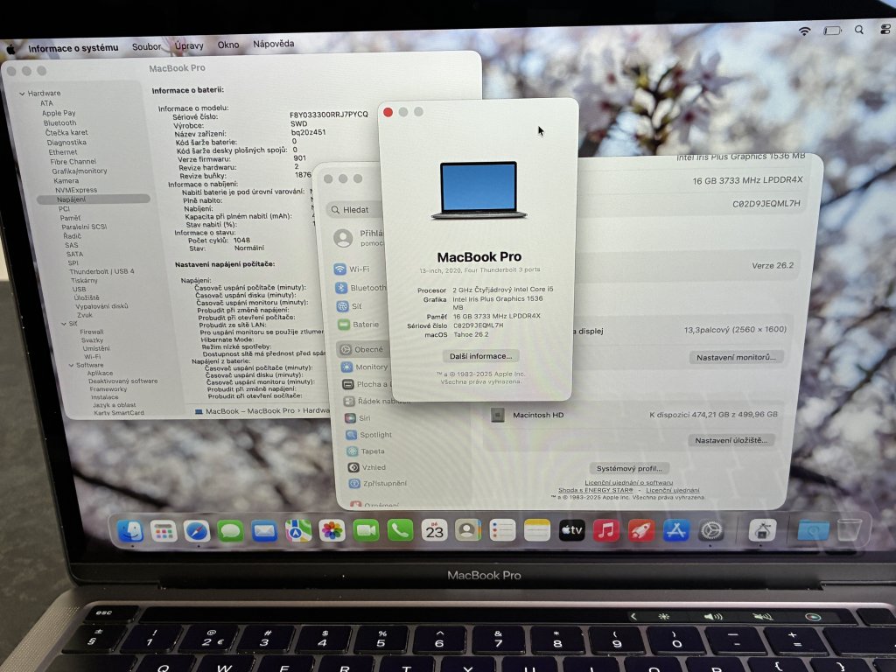Launch Apple TV from the Dock
Viewport: 896px width, 672px height.
pyautogui.click(x=572, y=530)
